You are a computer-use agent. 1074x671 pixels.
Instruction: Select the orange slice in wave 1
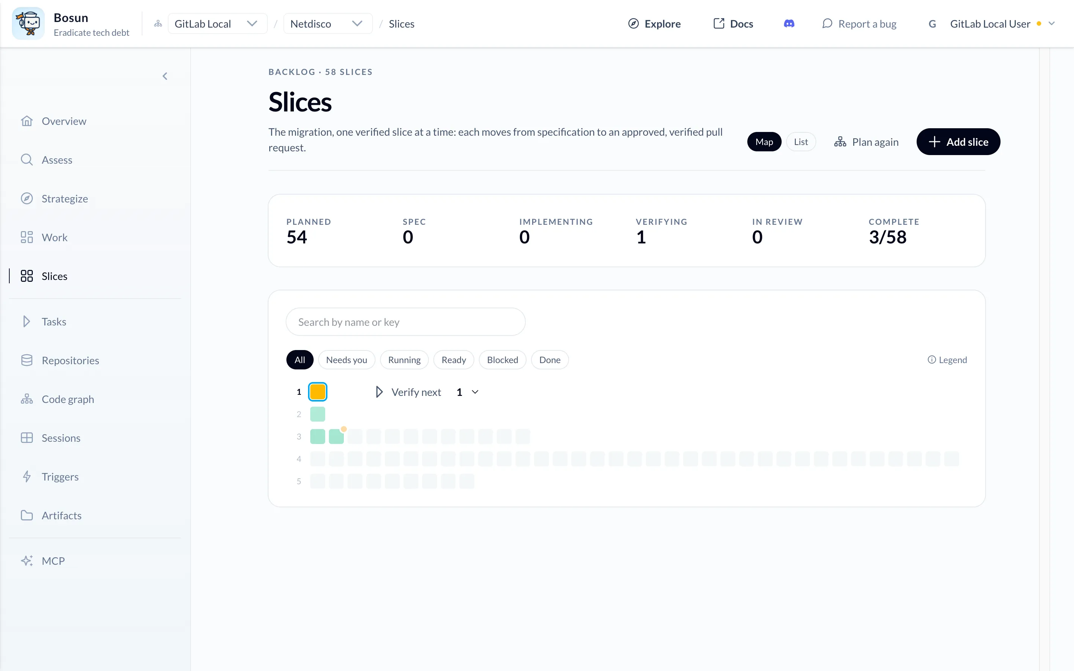318,392
